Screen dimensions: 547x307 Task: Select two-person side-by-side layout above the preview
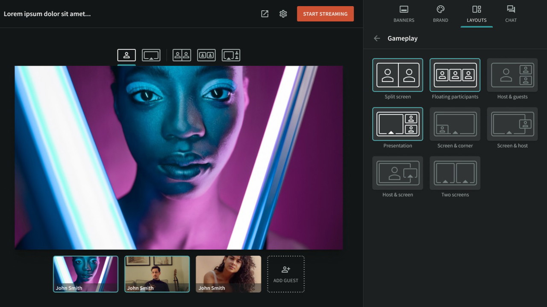[x=182, y=55]
